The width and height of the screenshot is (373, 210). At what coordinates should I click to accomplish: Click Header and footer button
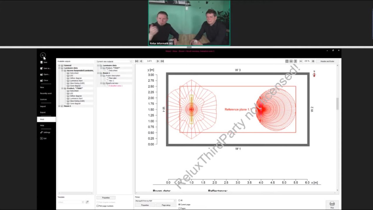coord(327,61)
